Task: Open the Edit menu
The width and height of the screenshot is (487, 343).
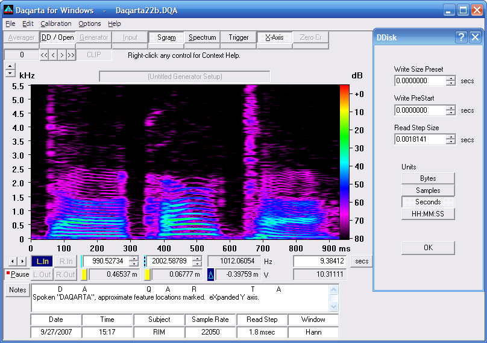Action: (x=28, y=24)
